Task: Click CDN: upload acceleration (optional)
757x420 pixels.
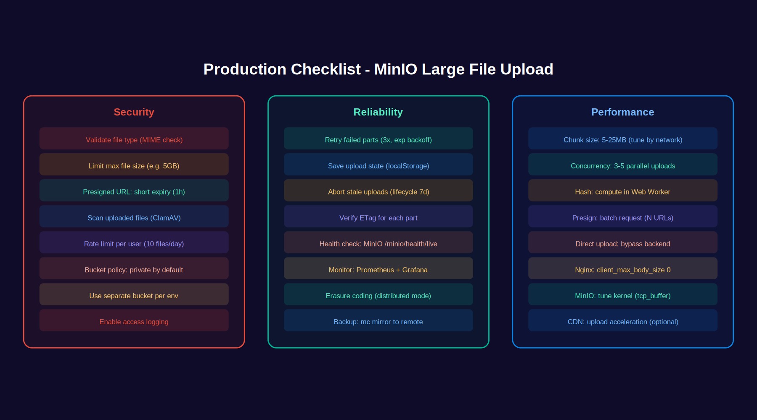Action: [623, 321]
